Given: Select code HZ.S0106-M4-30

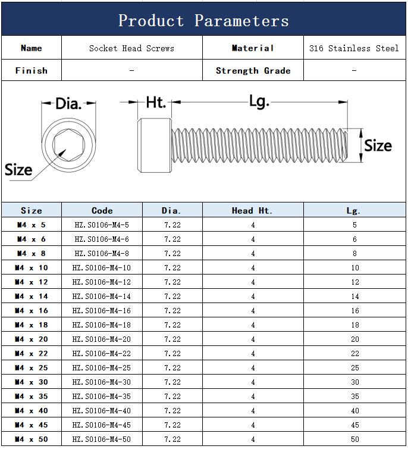Looking at the screenshot, I should point(102,382).
